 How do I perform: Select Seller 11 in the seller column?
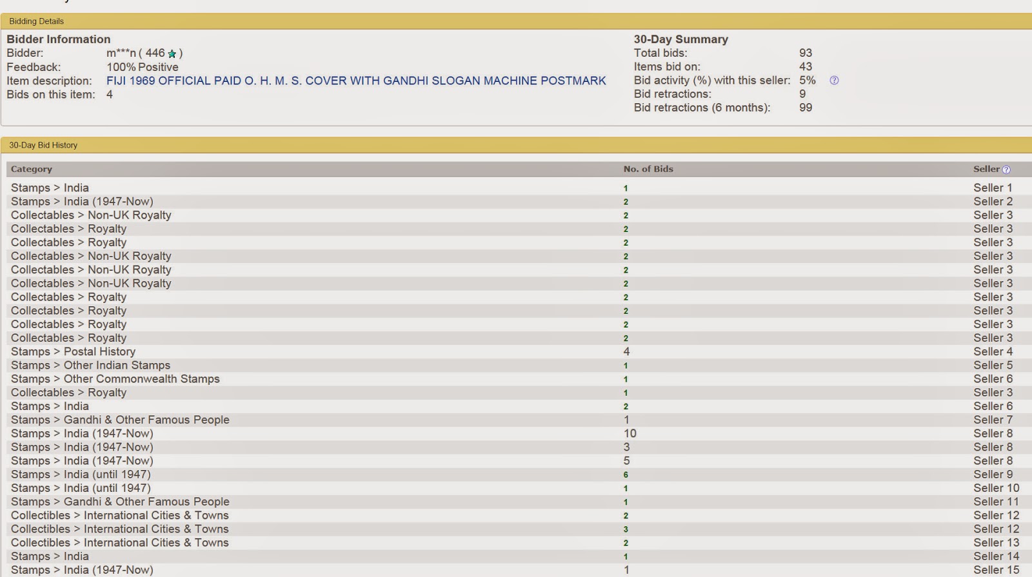(x=997, y=502)
